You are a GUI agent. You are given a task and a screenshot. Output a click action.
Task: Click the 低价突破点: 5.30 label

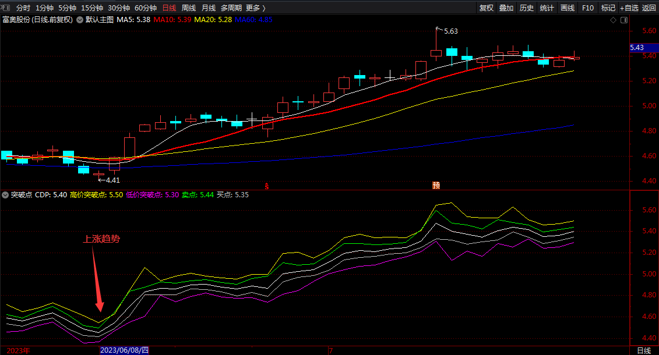click(x=153, y=195)
